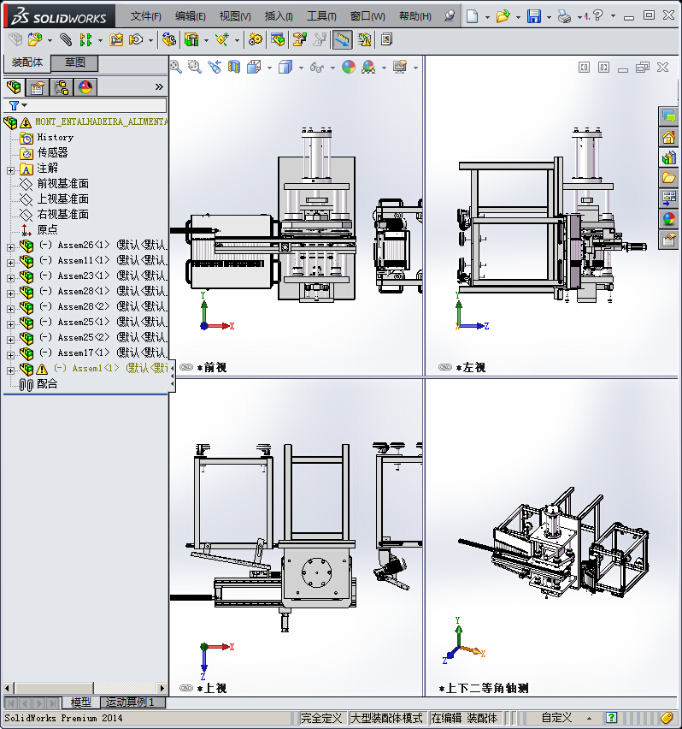Open 编辑(E) menu
This screenshot has height=729, width=682.
(191, 16)
